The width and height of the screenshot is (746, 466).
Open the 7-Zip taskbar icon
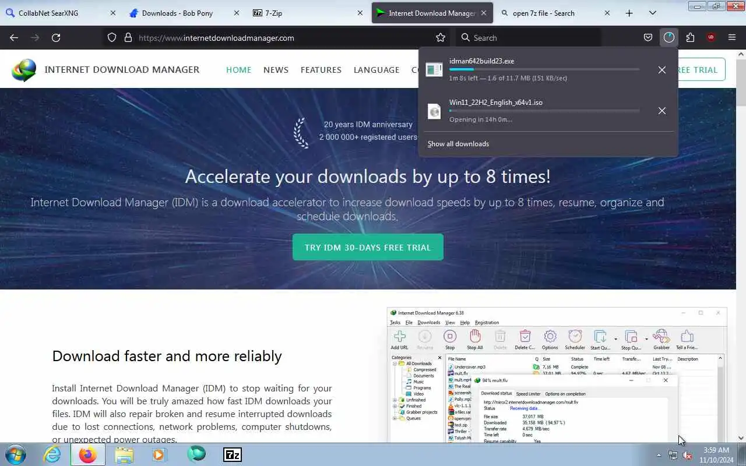click(x=233, y=454)
